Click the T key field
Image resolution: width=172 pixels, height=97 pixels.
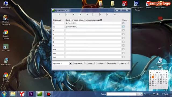tap(58, 38)
